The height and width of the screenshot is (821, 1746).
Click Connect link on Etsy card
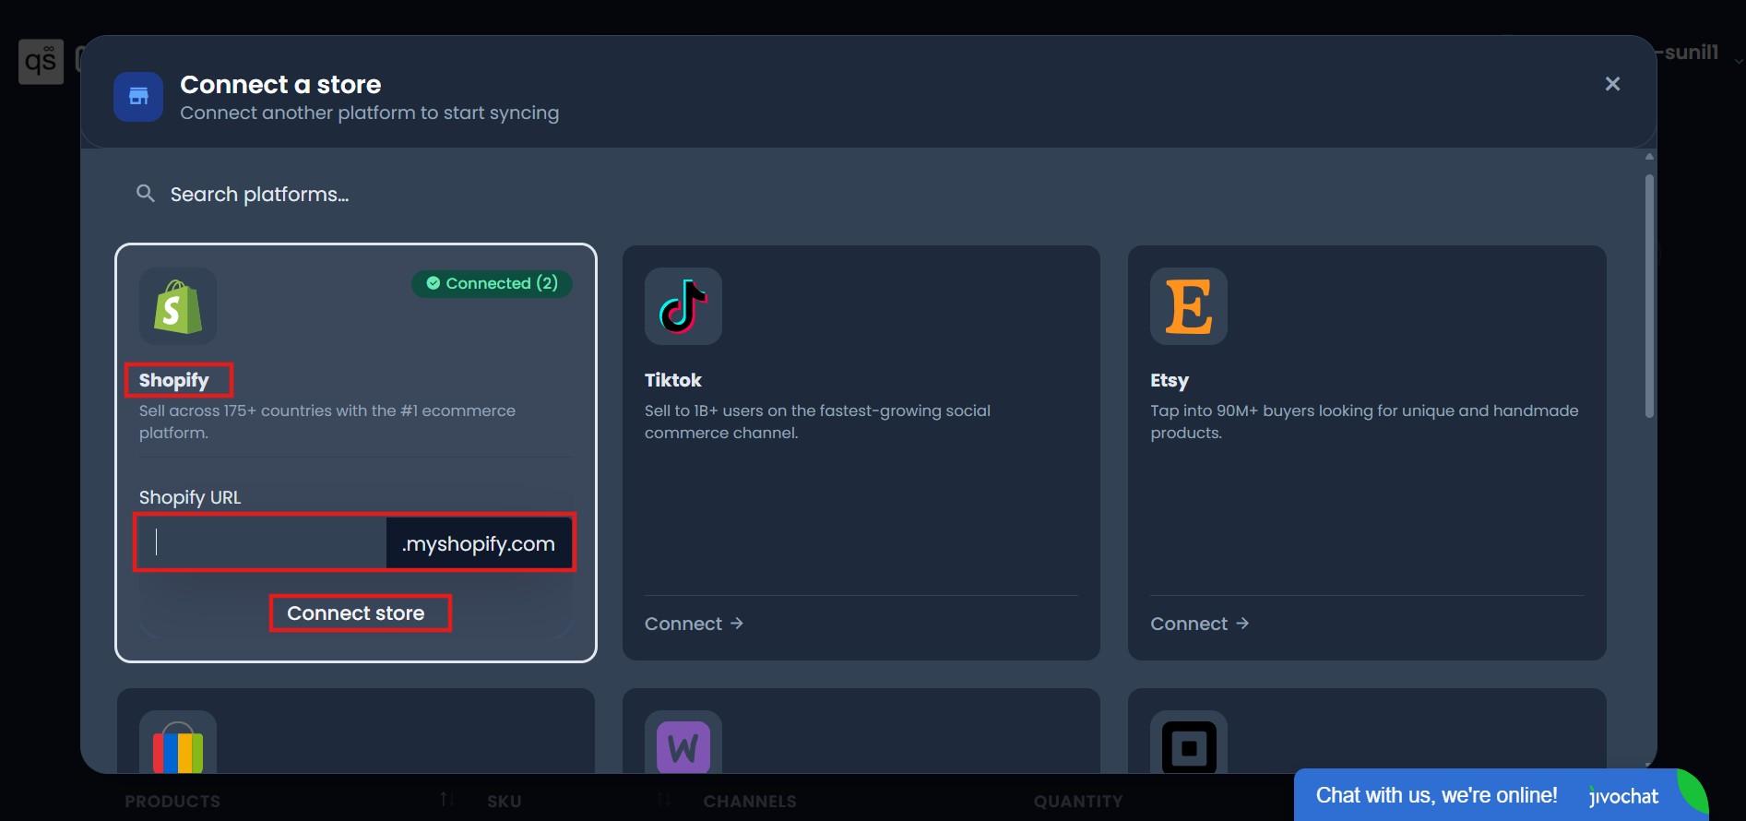1199,624
